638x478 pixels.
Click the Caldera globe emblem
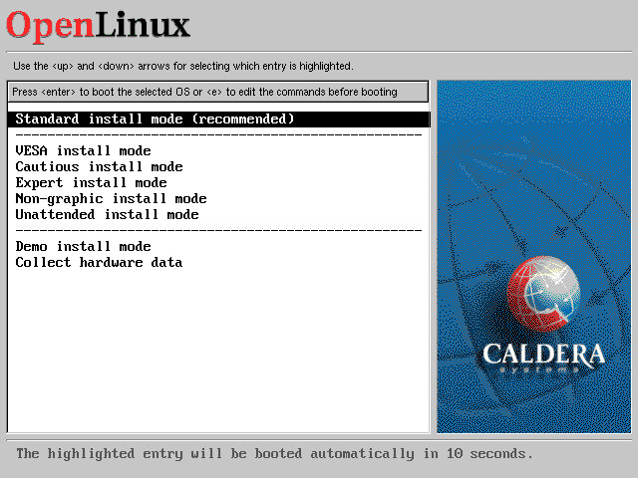[543, 295]
